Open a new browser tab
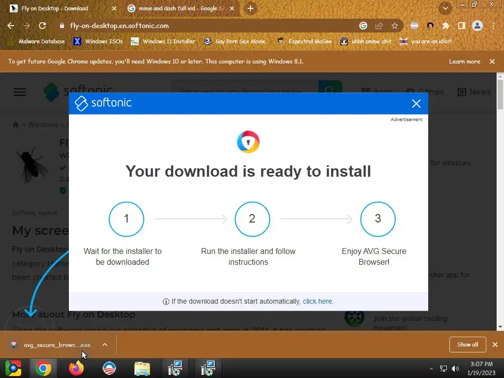The width and height of the screenshot is (504, 378). click(x=251, y=8)
